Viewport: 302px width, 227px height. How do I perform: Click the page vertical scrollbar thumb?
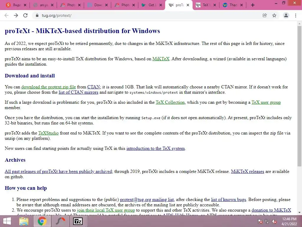point(299,96)
